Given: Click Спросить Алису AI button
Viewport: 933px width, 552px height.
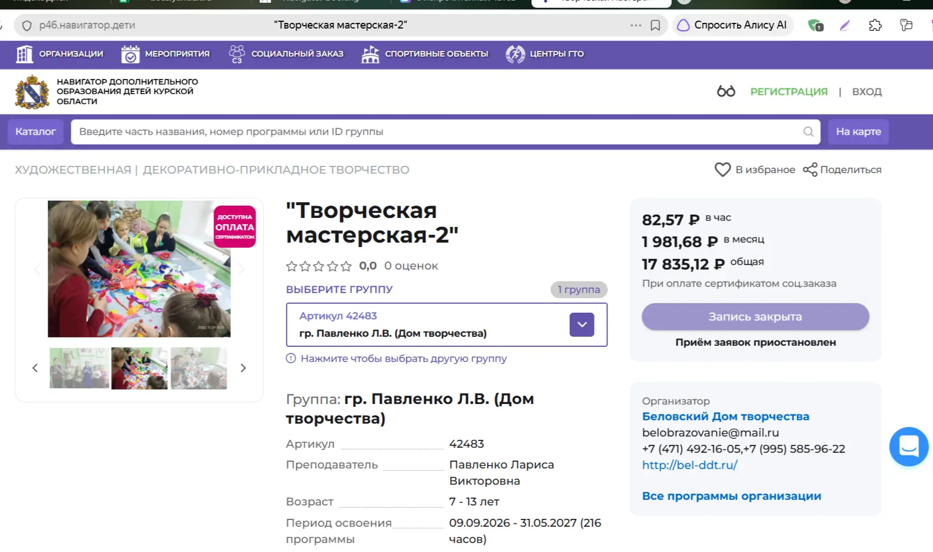Looking at the screenshot, I should coord(733,25).
